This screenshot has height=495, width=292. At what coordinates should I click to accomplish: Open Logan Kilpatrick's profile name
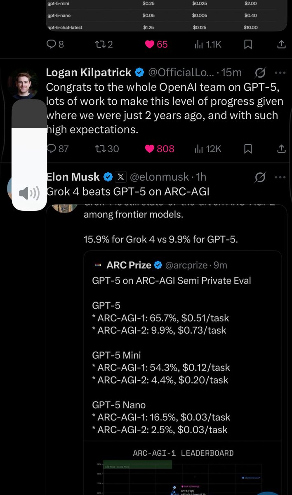(88, 73)
